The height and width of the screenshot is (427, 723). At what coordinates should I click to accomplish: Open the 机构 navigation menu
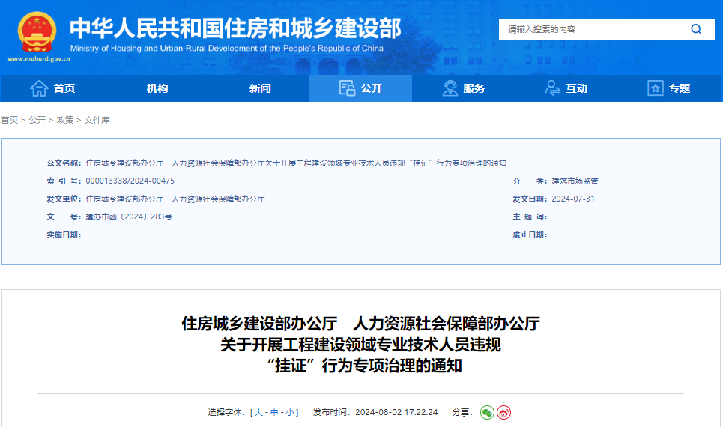point(157,88)
